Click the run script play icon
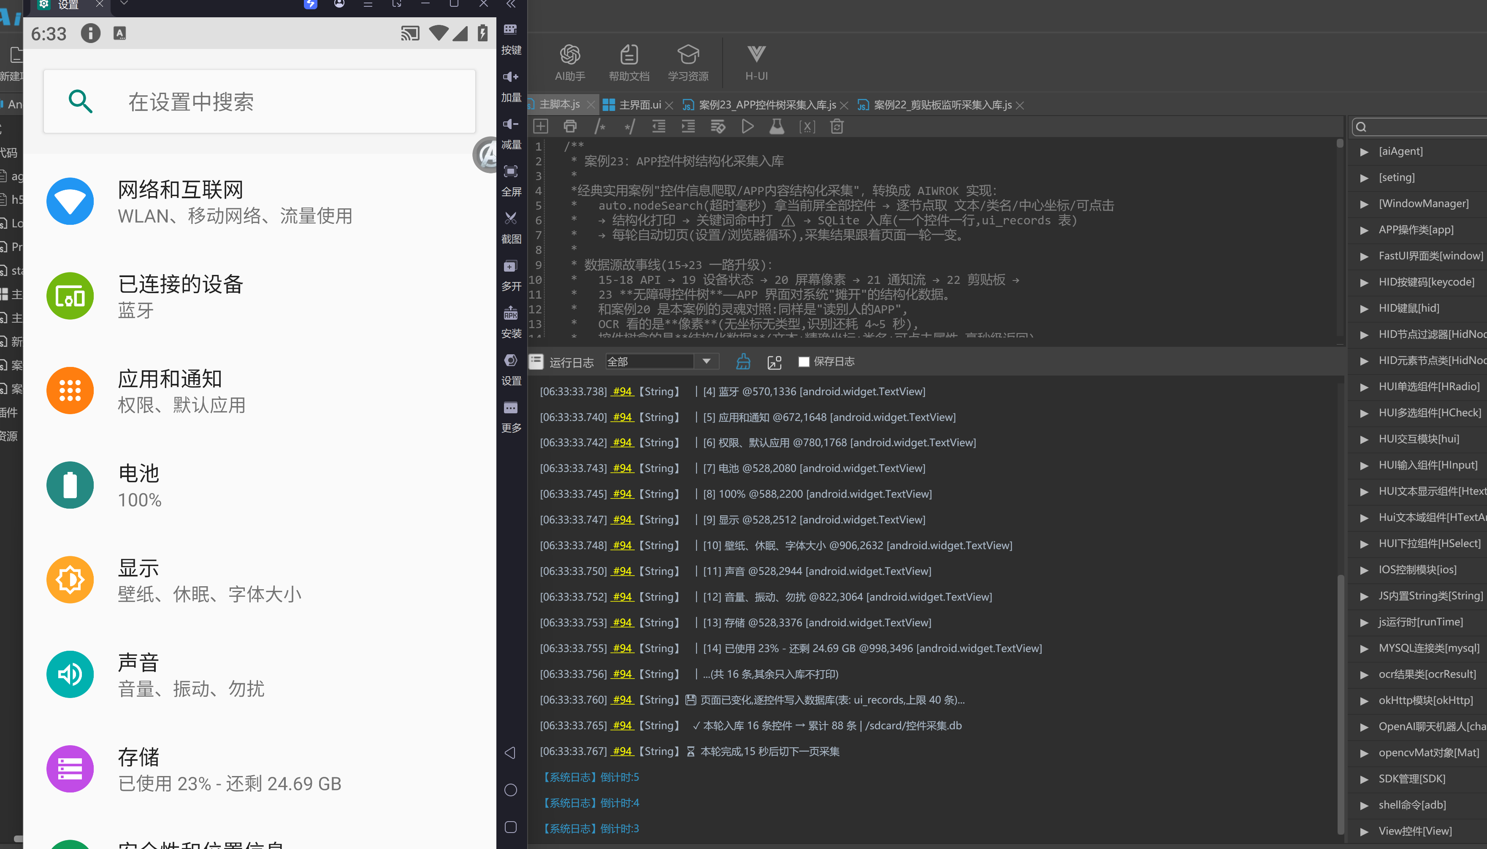The height and width of the screenshot is (849, 1487). tap(747, 127)
